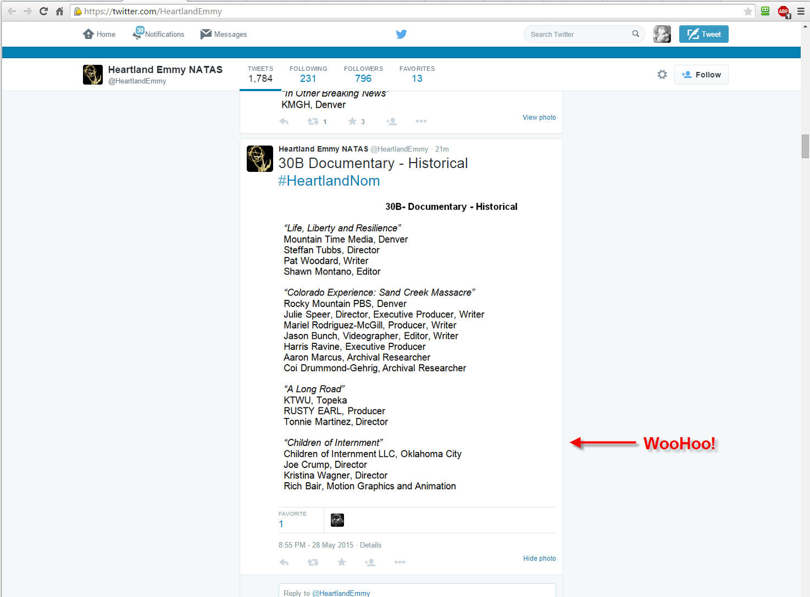Compose a new Tweet
This screenshot has width=810, height=597.
pos(703,34)
